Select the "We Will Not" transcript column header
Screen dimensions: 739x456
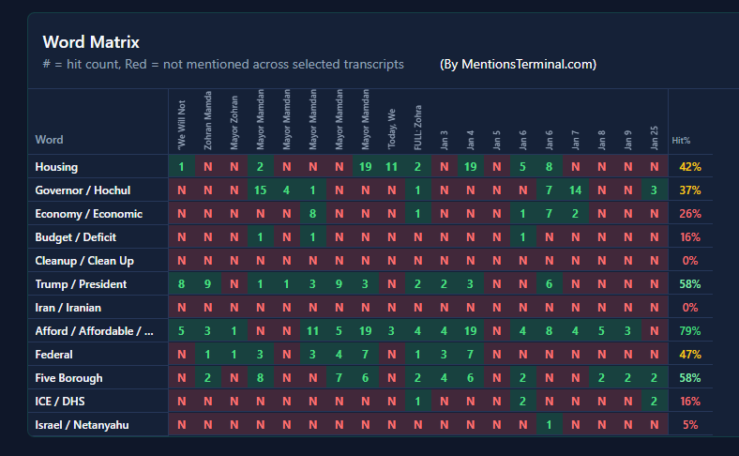point(181,125)
